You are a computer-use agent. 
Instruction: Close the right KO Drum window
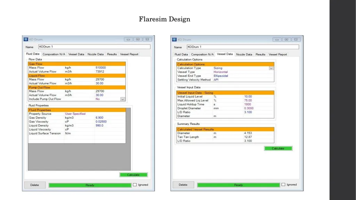pos(296,40)
